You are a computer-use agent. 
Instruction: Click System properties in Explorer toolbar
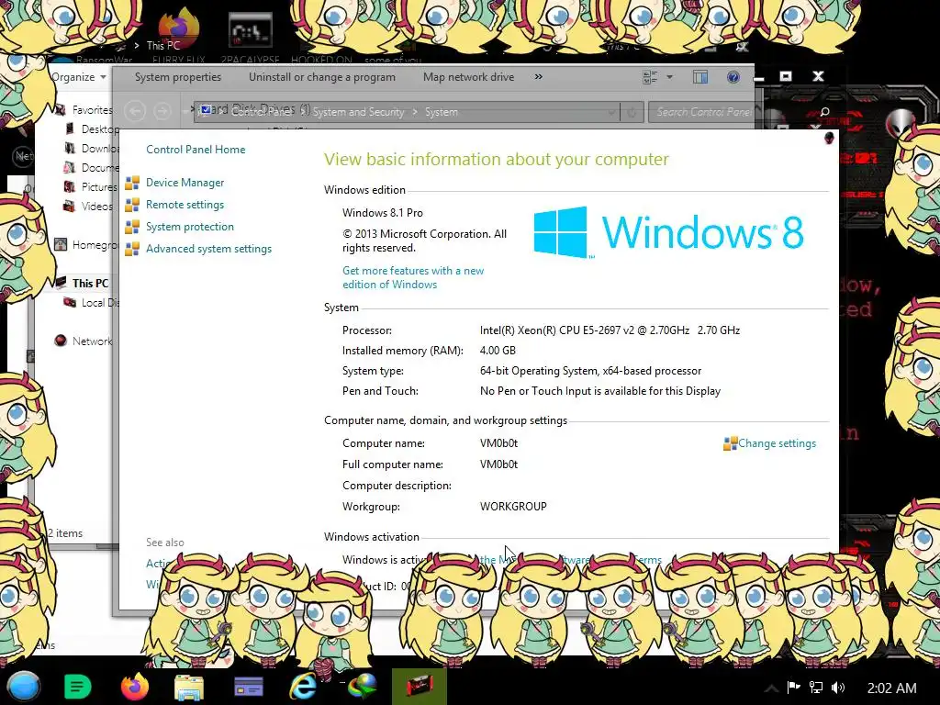point(178,77)
